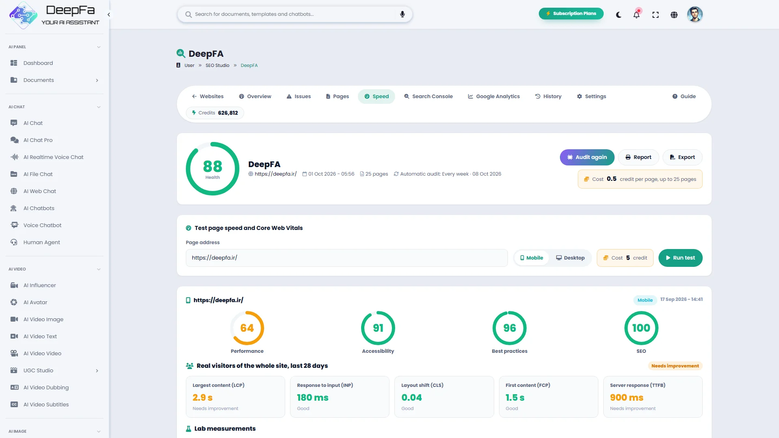
Task: Open https://deepfa.ir/ site link
Action: pyautogui.click(x=275, y=174)
